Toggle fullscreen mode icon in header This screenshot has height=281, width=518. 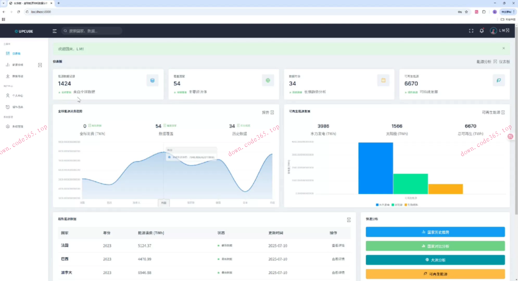coord(471,31)
